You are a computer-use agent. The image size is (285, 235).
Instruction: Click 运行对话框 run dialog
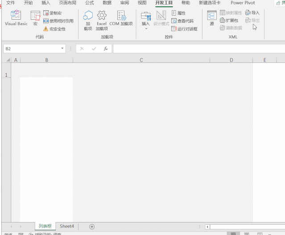[x=184, y=29]
